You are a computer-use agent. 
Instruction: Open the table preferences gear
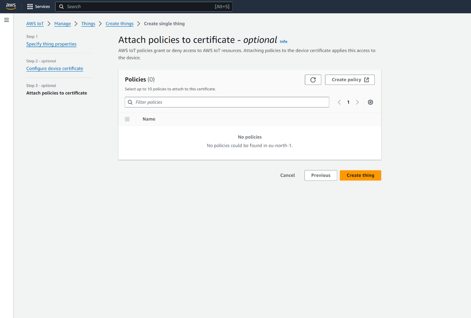point(370,102)
